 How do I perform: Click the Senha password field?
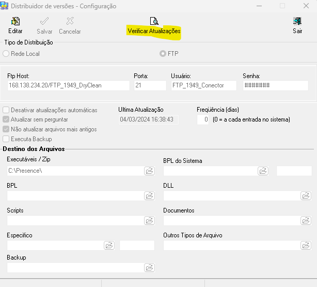point(275,85)
